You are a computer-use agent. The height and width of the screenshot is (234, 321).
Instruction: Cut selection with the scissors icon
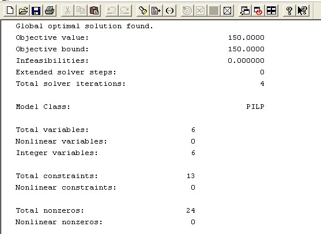[x=67, y=10]
